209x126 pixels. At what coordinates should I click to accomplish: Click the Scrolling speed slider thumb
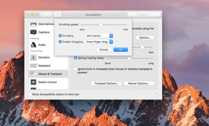pos(101,25)
